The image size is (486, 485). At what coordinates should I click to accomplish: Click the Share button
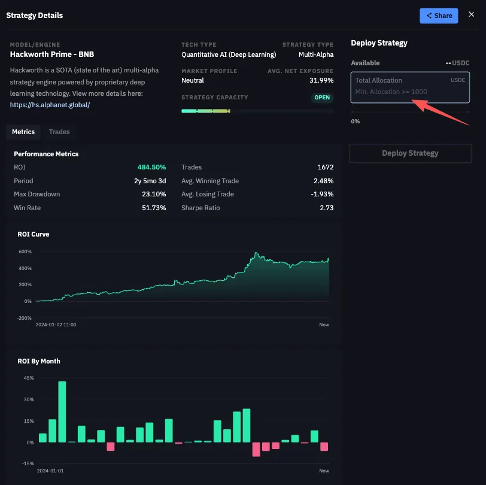coord(439,16)
